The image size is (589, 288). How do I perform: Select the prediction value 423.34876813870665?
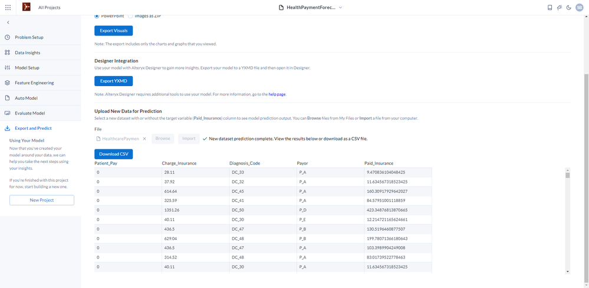pos(398,210)
